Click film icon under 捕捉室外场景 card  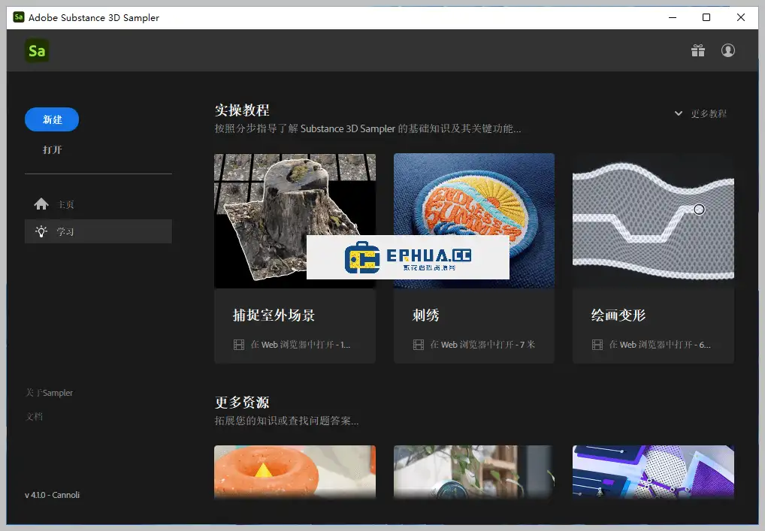(x=239, y=345)
